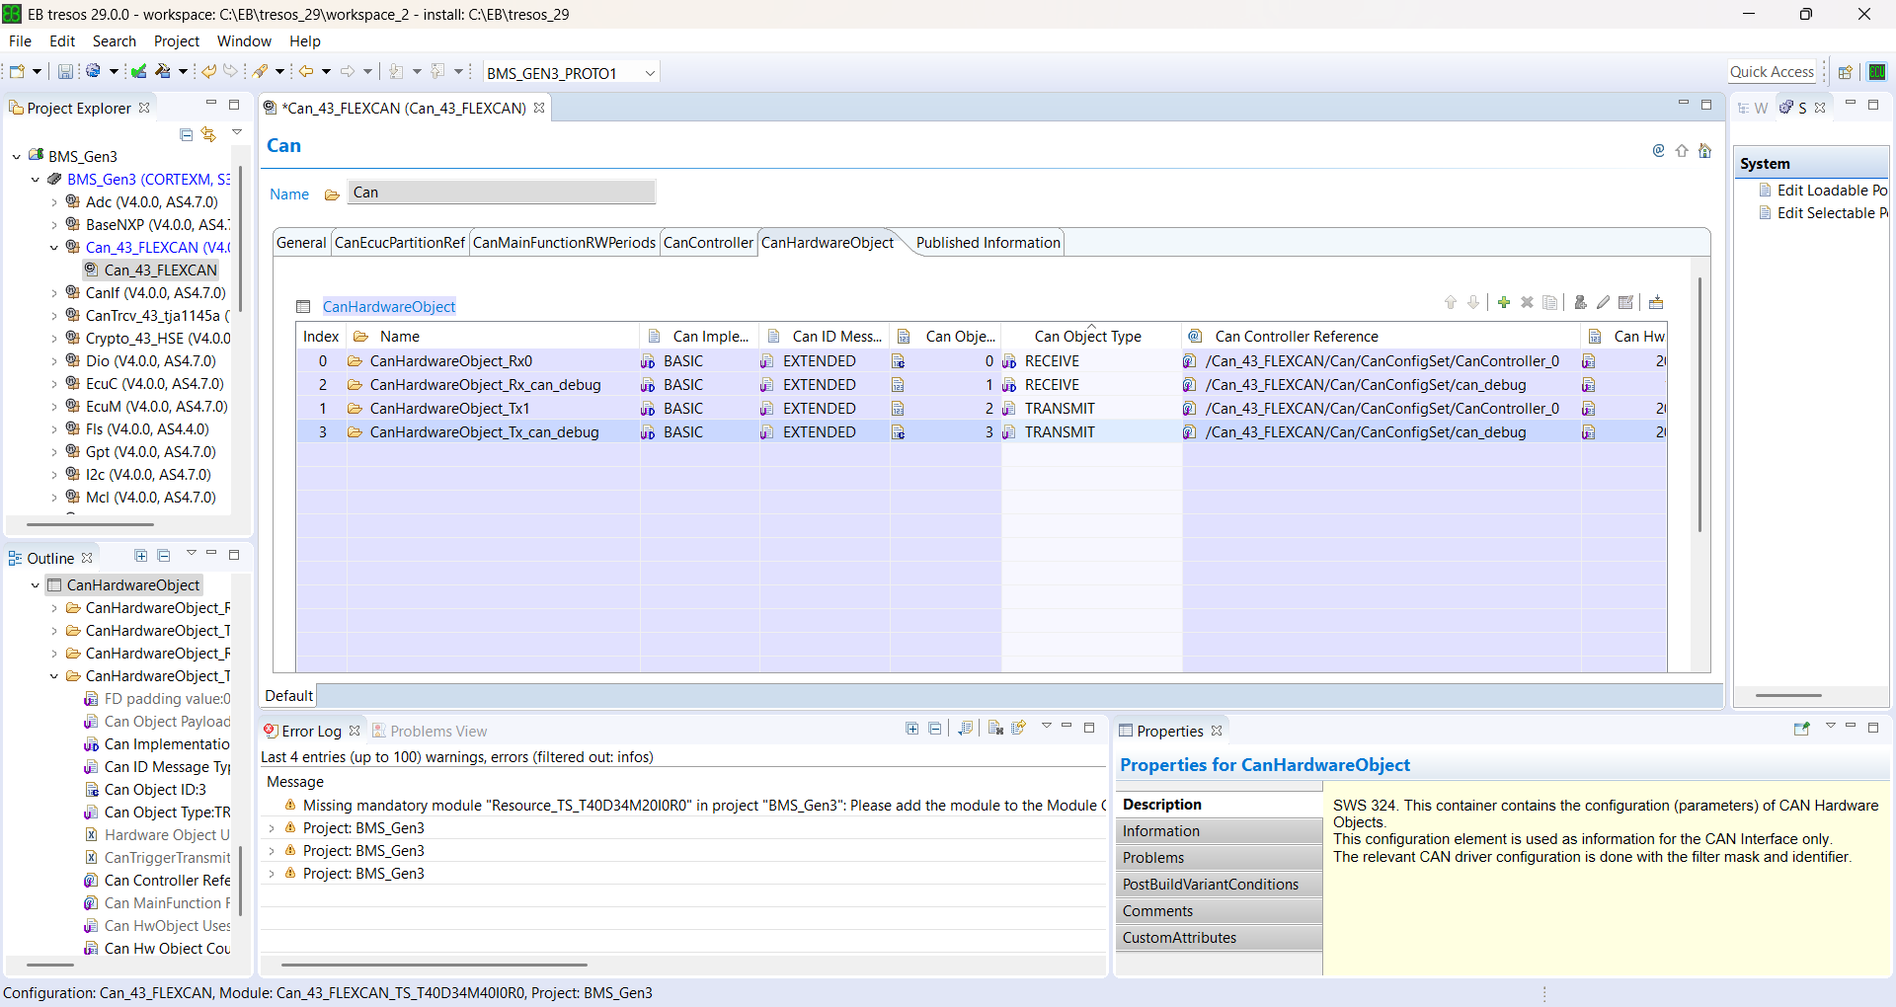Delete the selected CanHardwareObject entry
Viewport: 1896px width, 1007px height.
pos(1527,302)
